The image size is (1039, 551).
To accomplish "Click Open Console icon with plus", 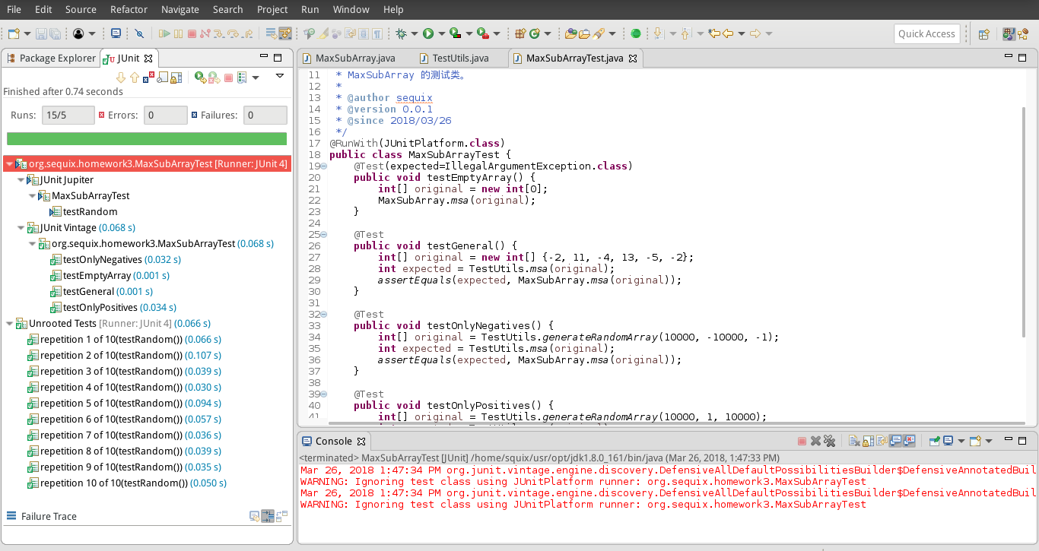I will [975, 441].
